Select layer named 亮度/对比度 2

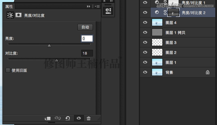[x=194, y=13]
